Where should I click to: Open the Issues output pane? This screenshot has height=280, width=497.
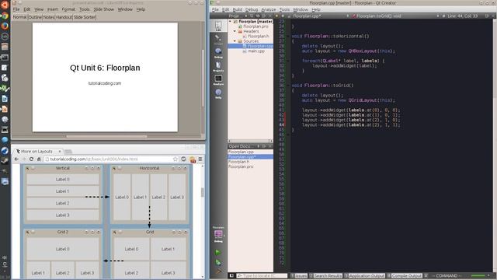click(x=299, y=276)
